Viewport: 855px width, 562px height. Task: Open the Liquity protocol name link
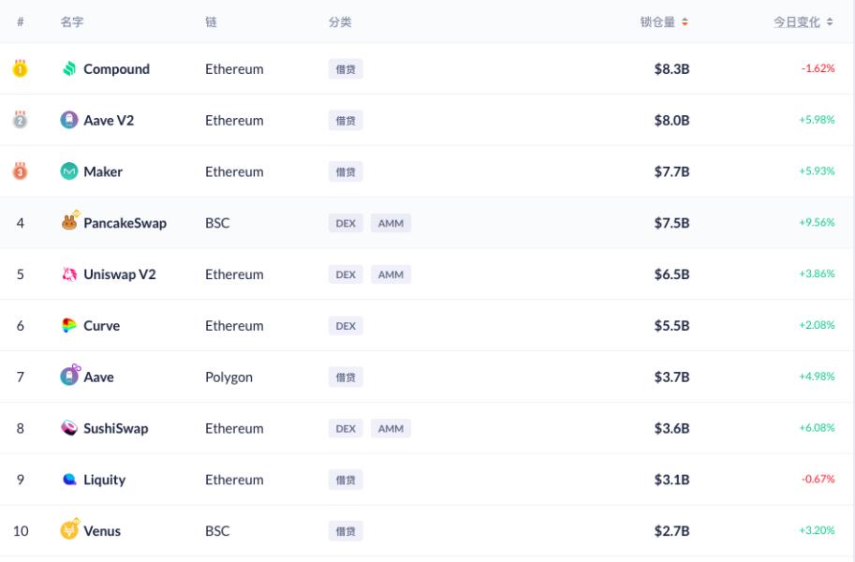(104, 480)
